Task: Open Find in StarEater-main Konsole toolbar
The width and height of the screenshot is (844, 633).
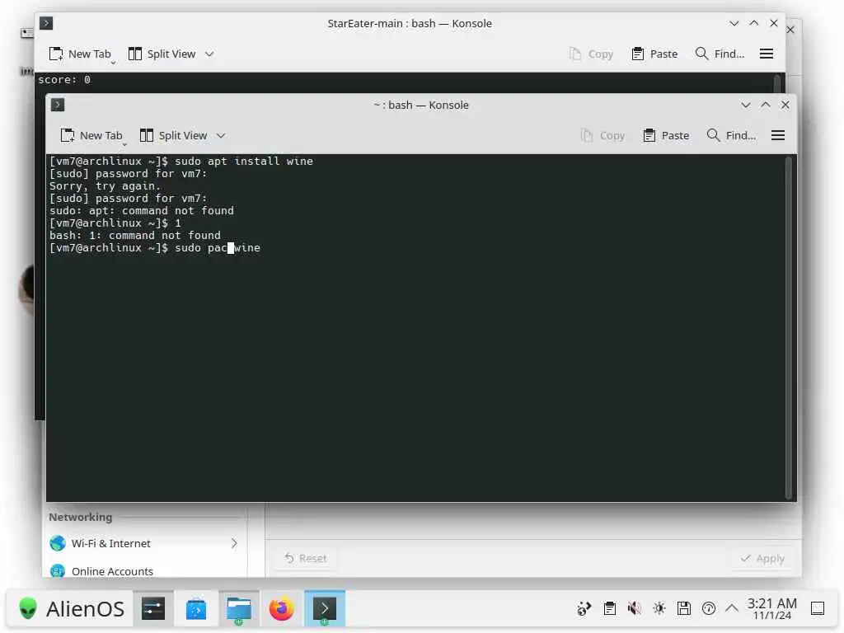Action: click(x=720, y=54)
